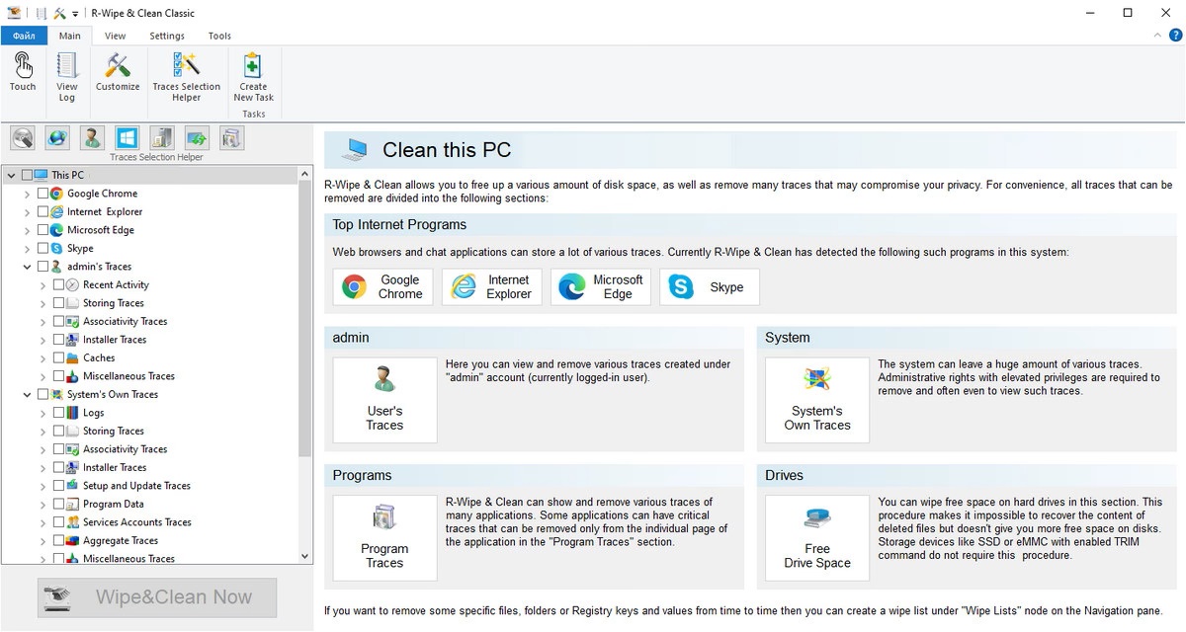This screenshot has height=632, width=1186.
Task: Expand Services Accounts Traces node
Action: pos(42,522)
